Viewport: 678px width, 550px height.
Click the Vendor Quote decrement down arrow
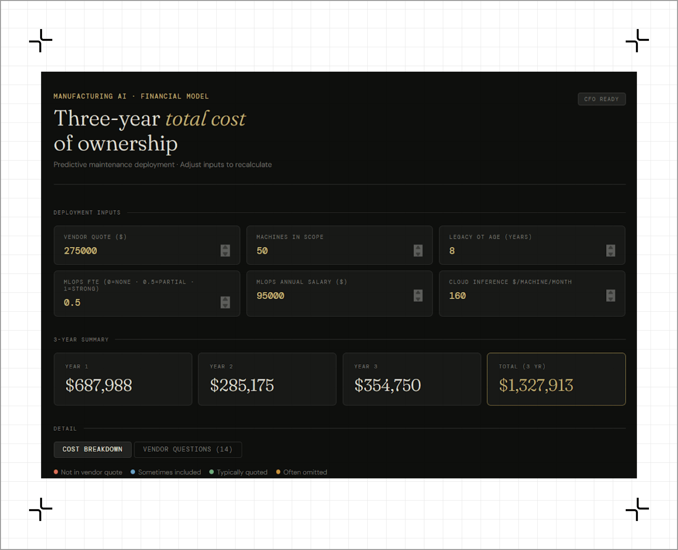[225, 254]
